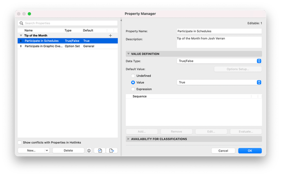Click the Options Setup... button
Viewport: 281px width, 176px height.
pos(238,69)
